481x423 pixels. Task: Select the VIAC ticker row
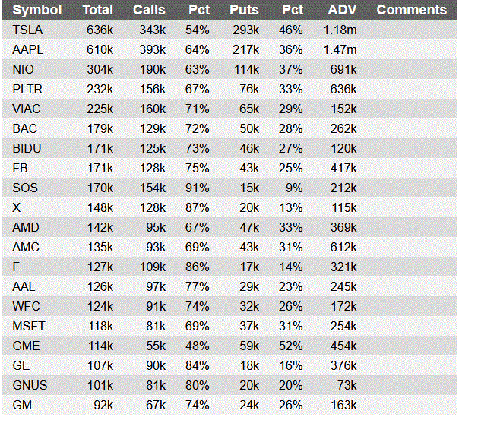coord(27,109)
